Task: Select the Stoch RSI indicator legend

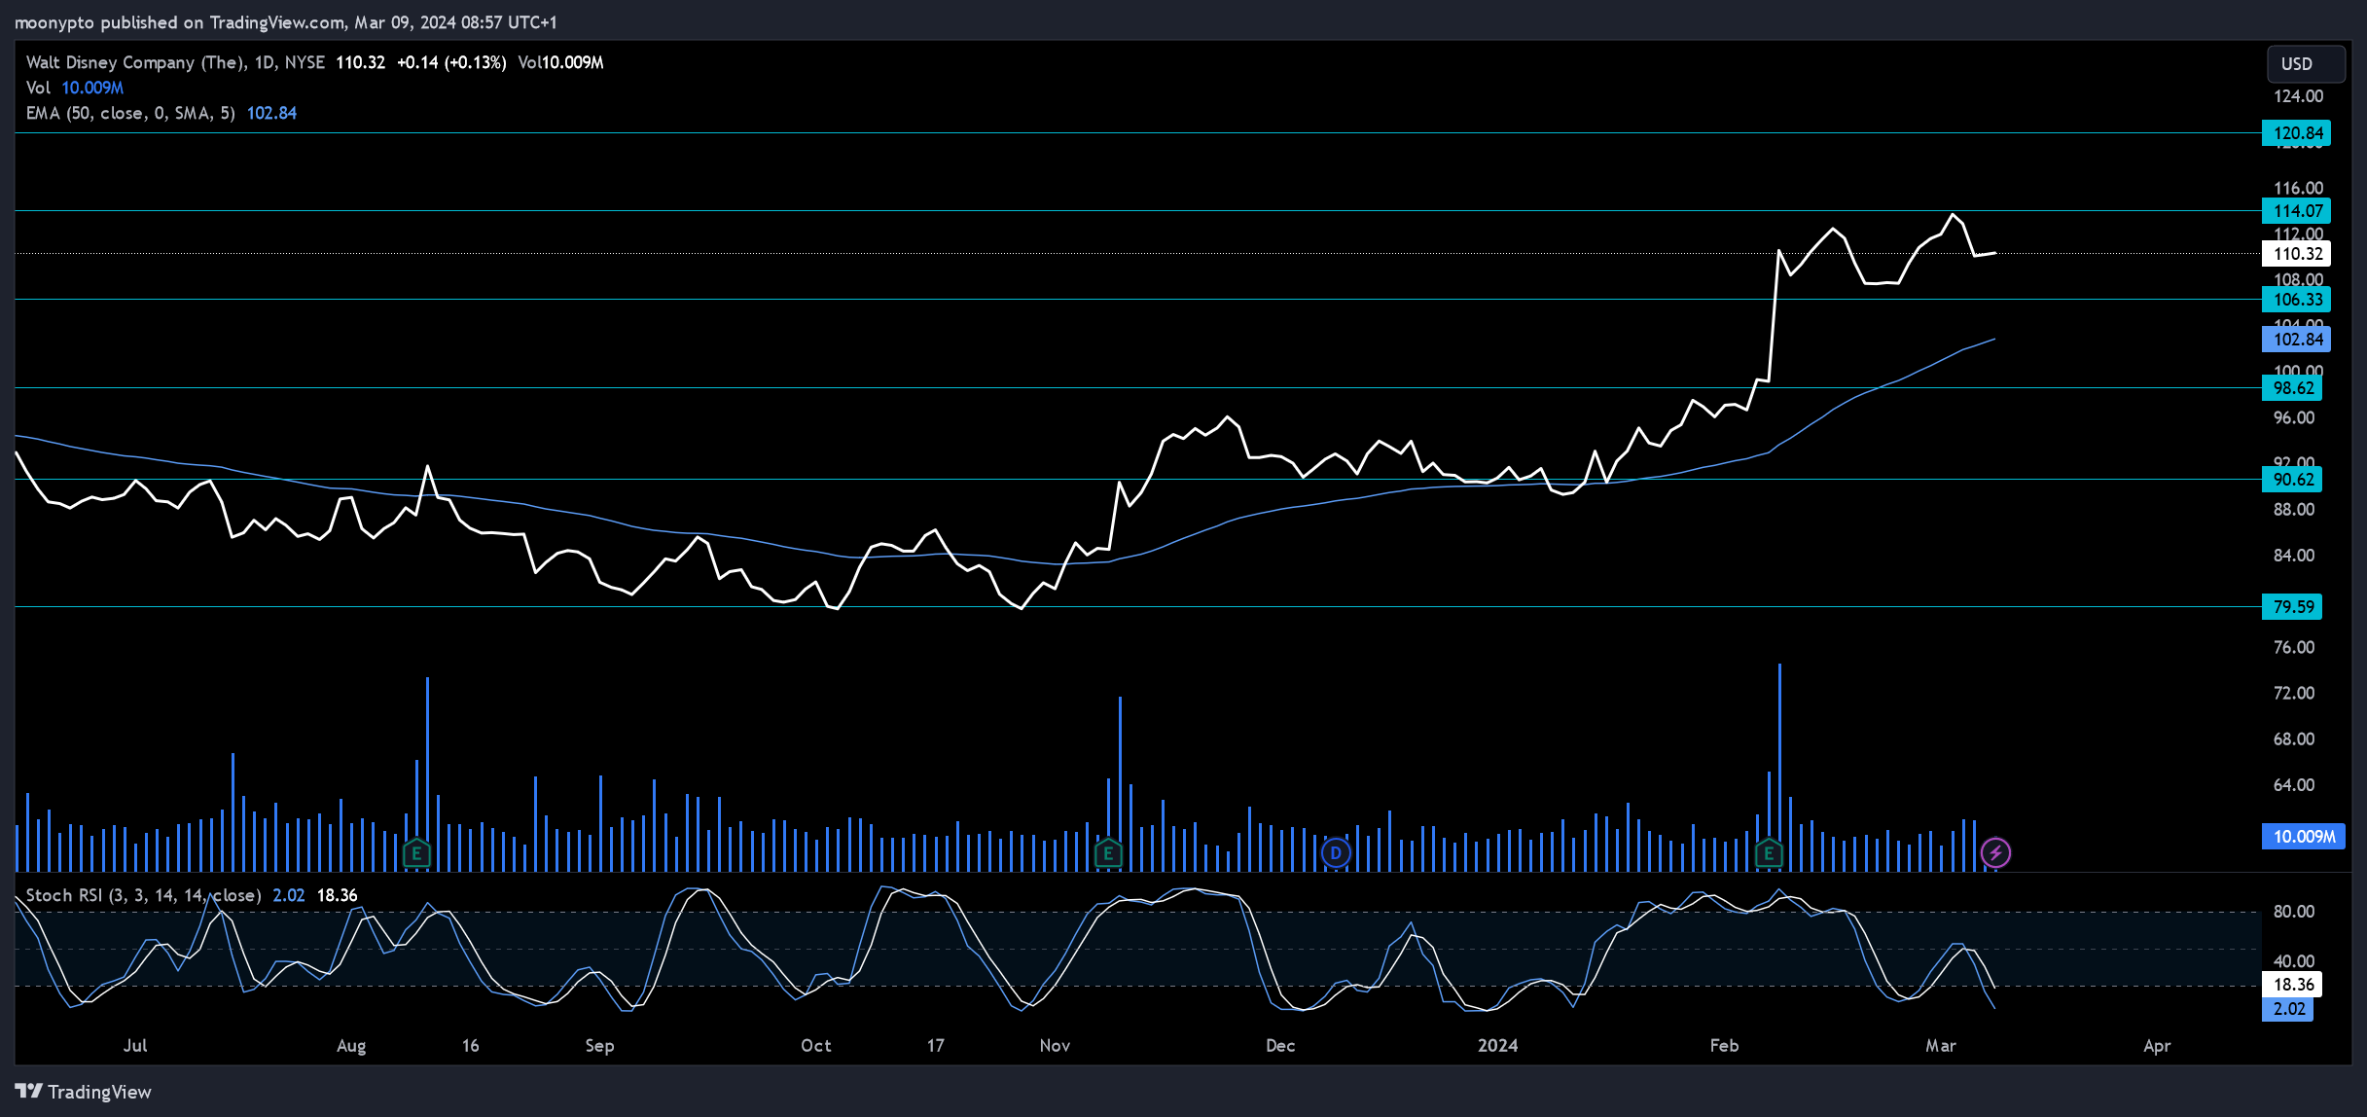Action: click(x=192, y=895)
